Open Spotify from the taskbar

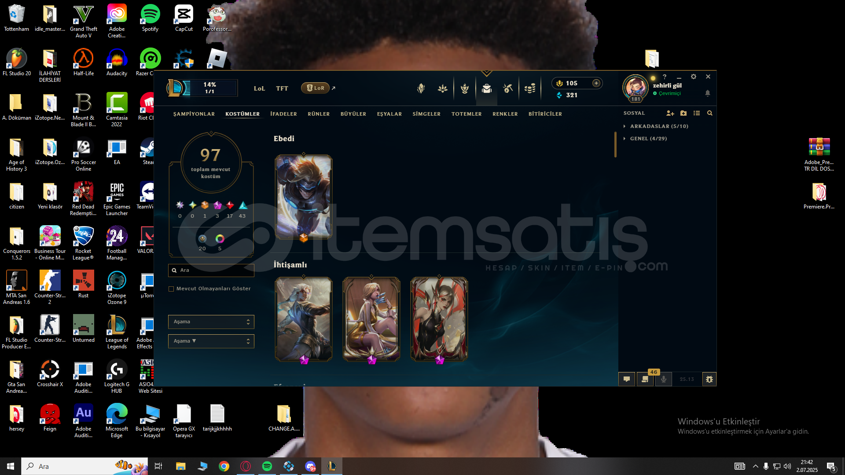tap(267, 466)
